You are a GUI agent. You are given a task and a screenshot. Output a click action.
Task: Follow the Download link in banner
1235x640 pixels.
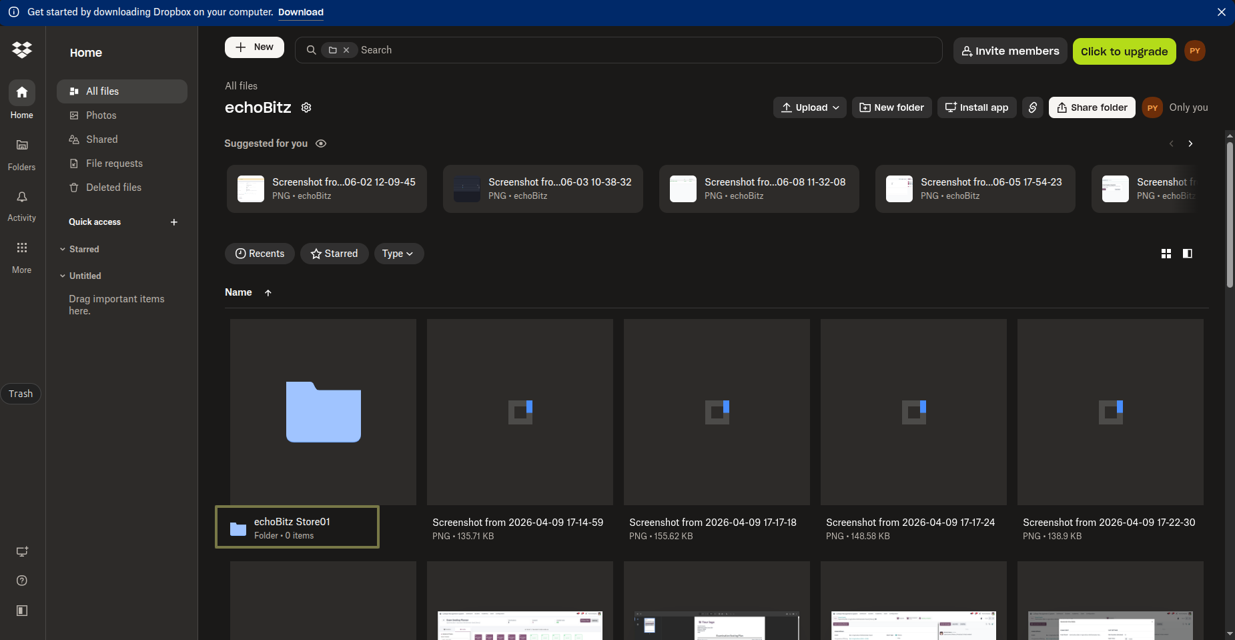point(301,12)
